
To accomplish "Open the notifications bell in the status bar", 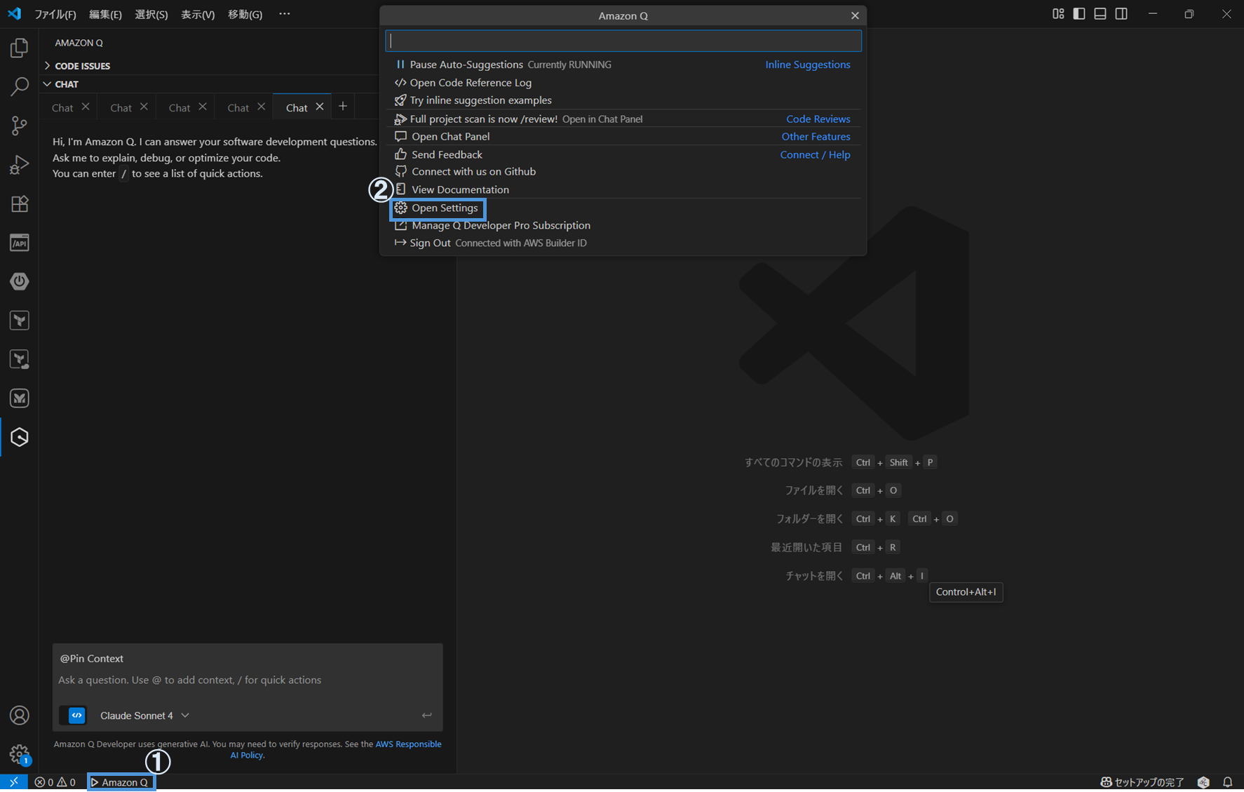I will point(1228,782).
